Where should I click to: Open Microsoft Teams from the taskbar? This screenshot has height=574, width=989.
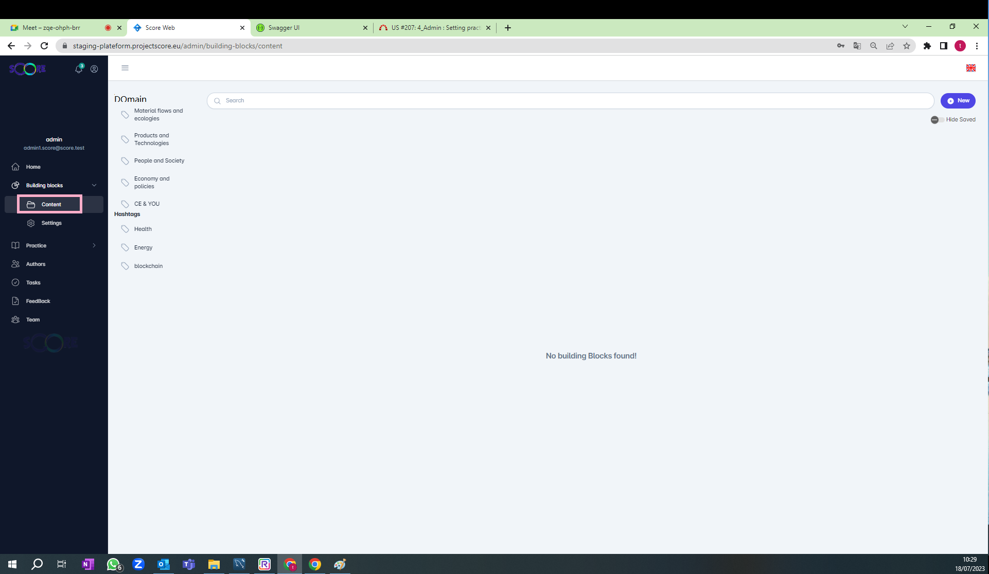tap(189, 564)
